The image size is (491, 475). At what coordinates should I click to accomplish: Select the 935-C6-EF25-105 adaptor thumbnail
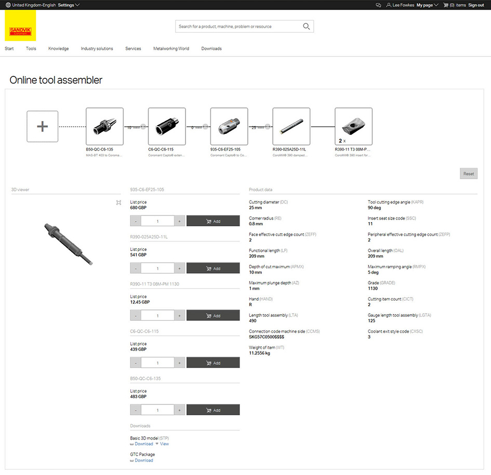229,127
